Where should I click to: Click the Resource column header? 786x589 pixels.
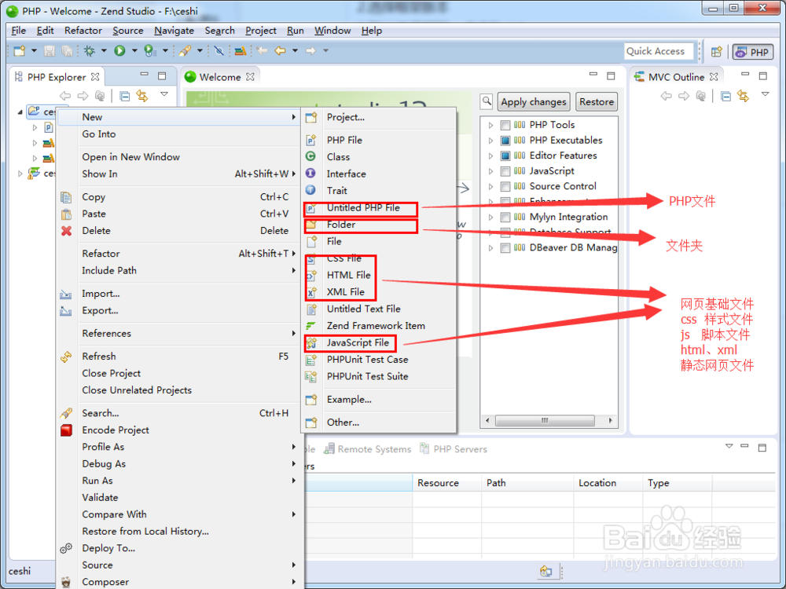tap(447, 483)
